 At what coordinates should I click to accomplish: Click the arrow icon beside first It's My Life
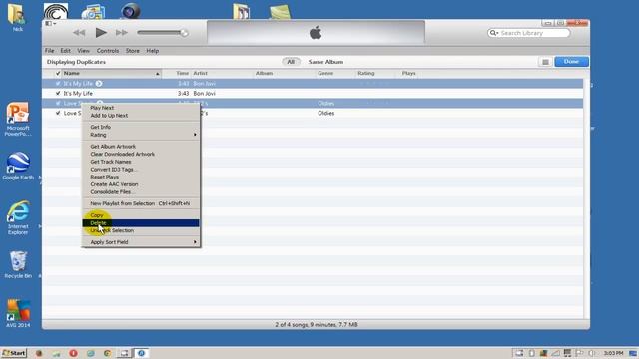99,84
